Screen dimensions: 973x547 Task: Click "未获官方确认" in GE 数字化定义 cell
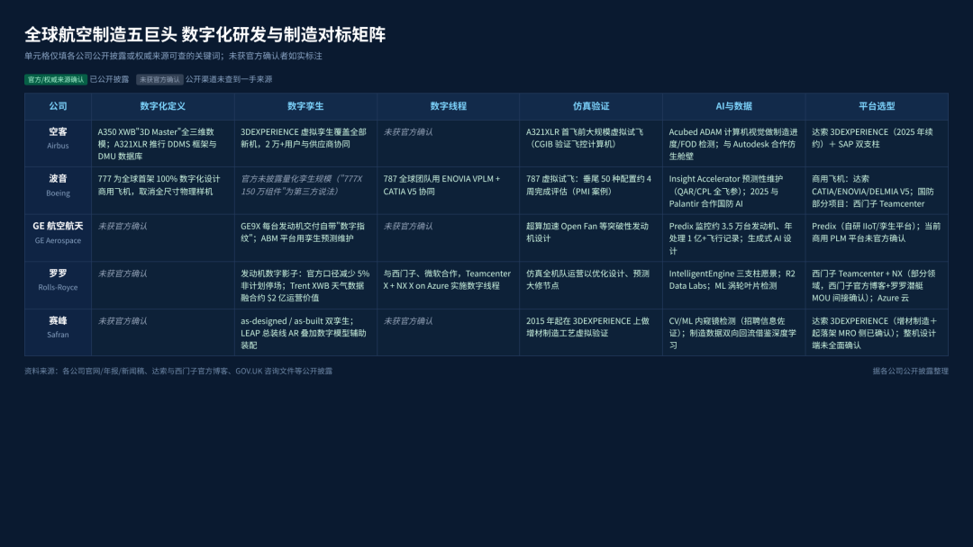(123, 226)
